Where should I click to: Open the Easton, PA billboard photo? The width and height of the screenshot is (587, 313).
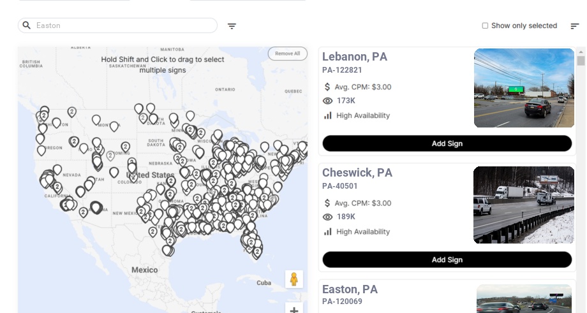(x=524, y=299)
